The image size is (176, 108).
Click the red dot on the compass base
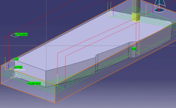[x=159, y=10]
